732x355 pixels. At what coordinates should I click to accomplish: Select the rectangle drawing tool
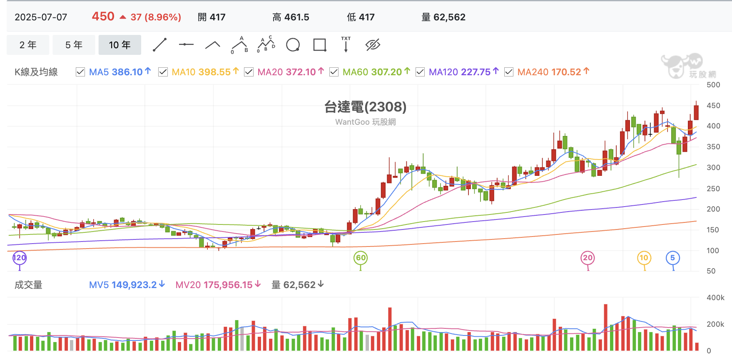click(x=319, y=45)
